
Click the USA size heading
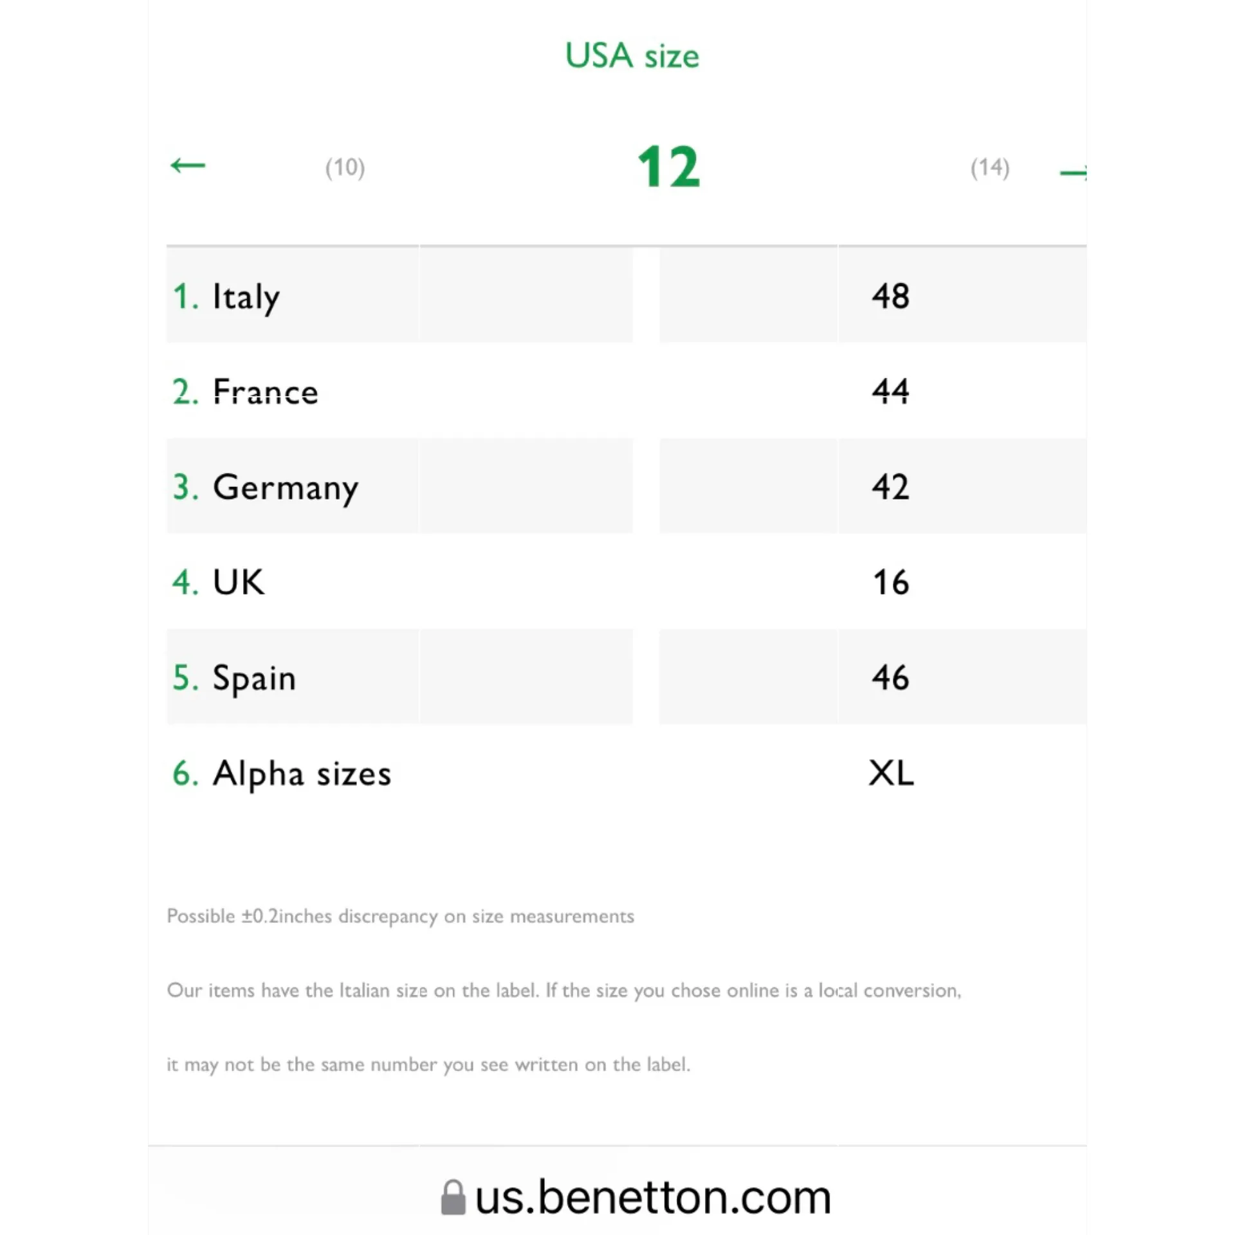[x=632, y=55]
